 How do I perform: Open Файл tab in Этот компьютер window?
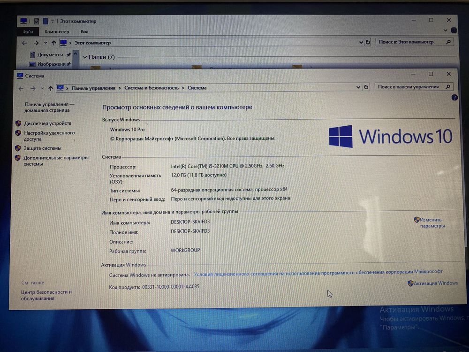28,32
